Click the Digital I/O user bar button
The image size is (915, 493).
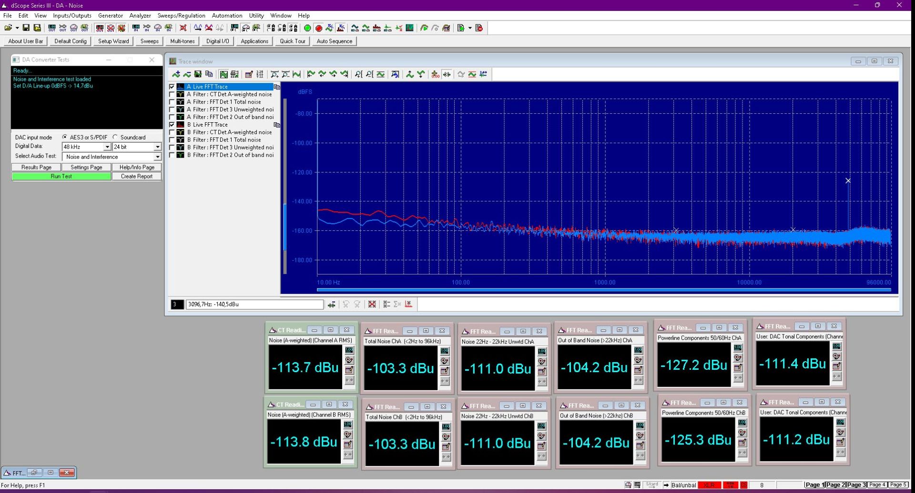click(x=218, y=41)
